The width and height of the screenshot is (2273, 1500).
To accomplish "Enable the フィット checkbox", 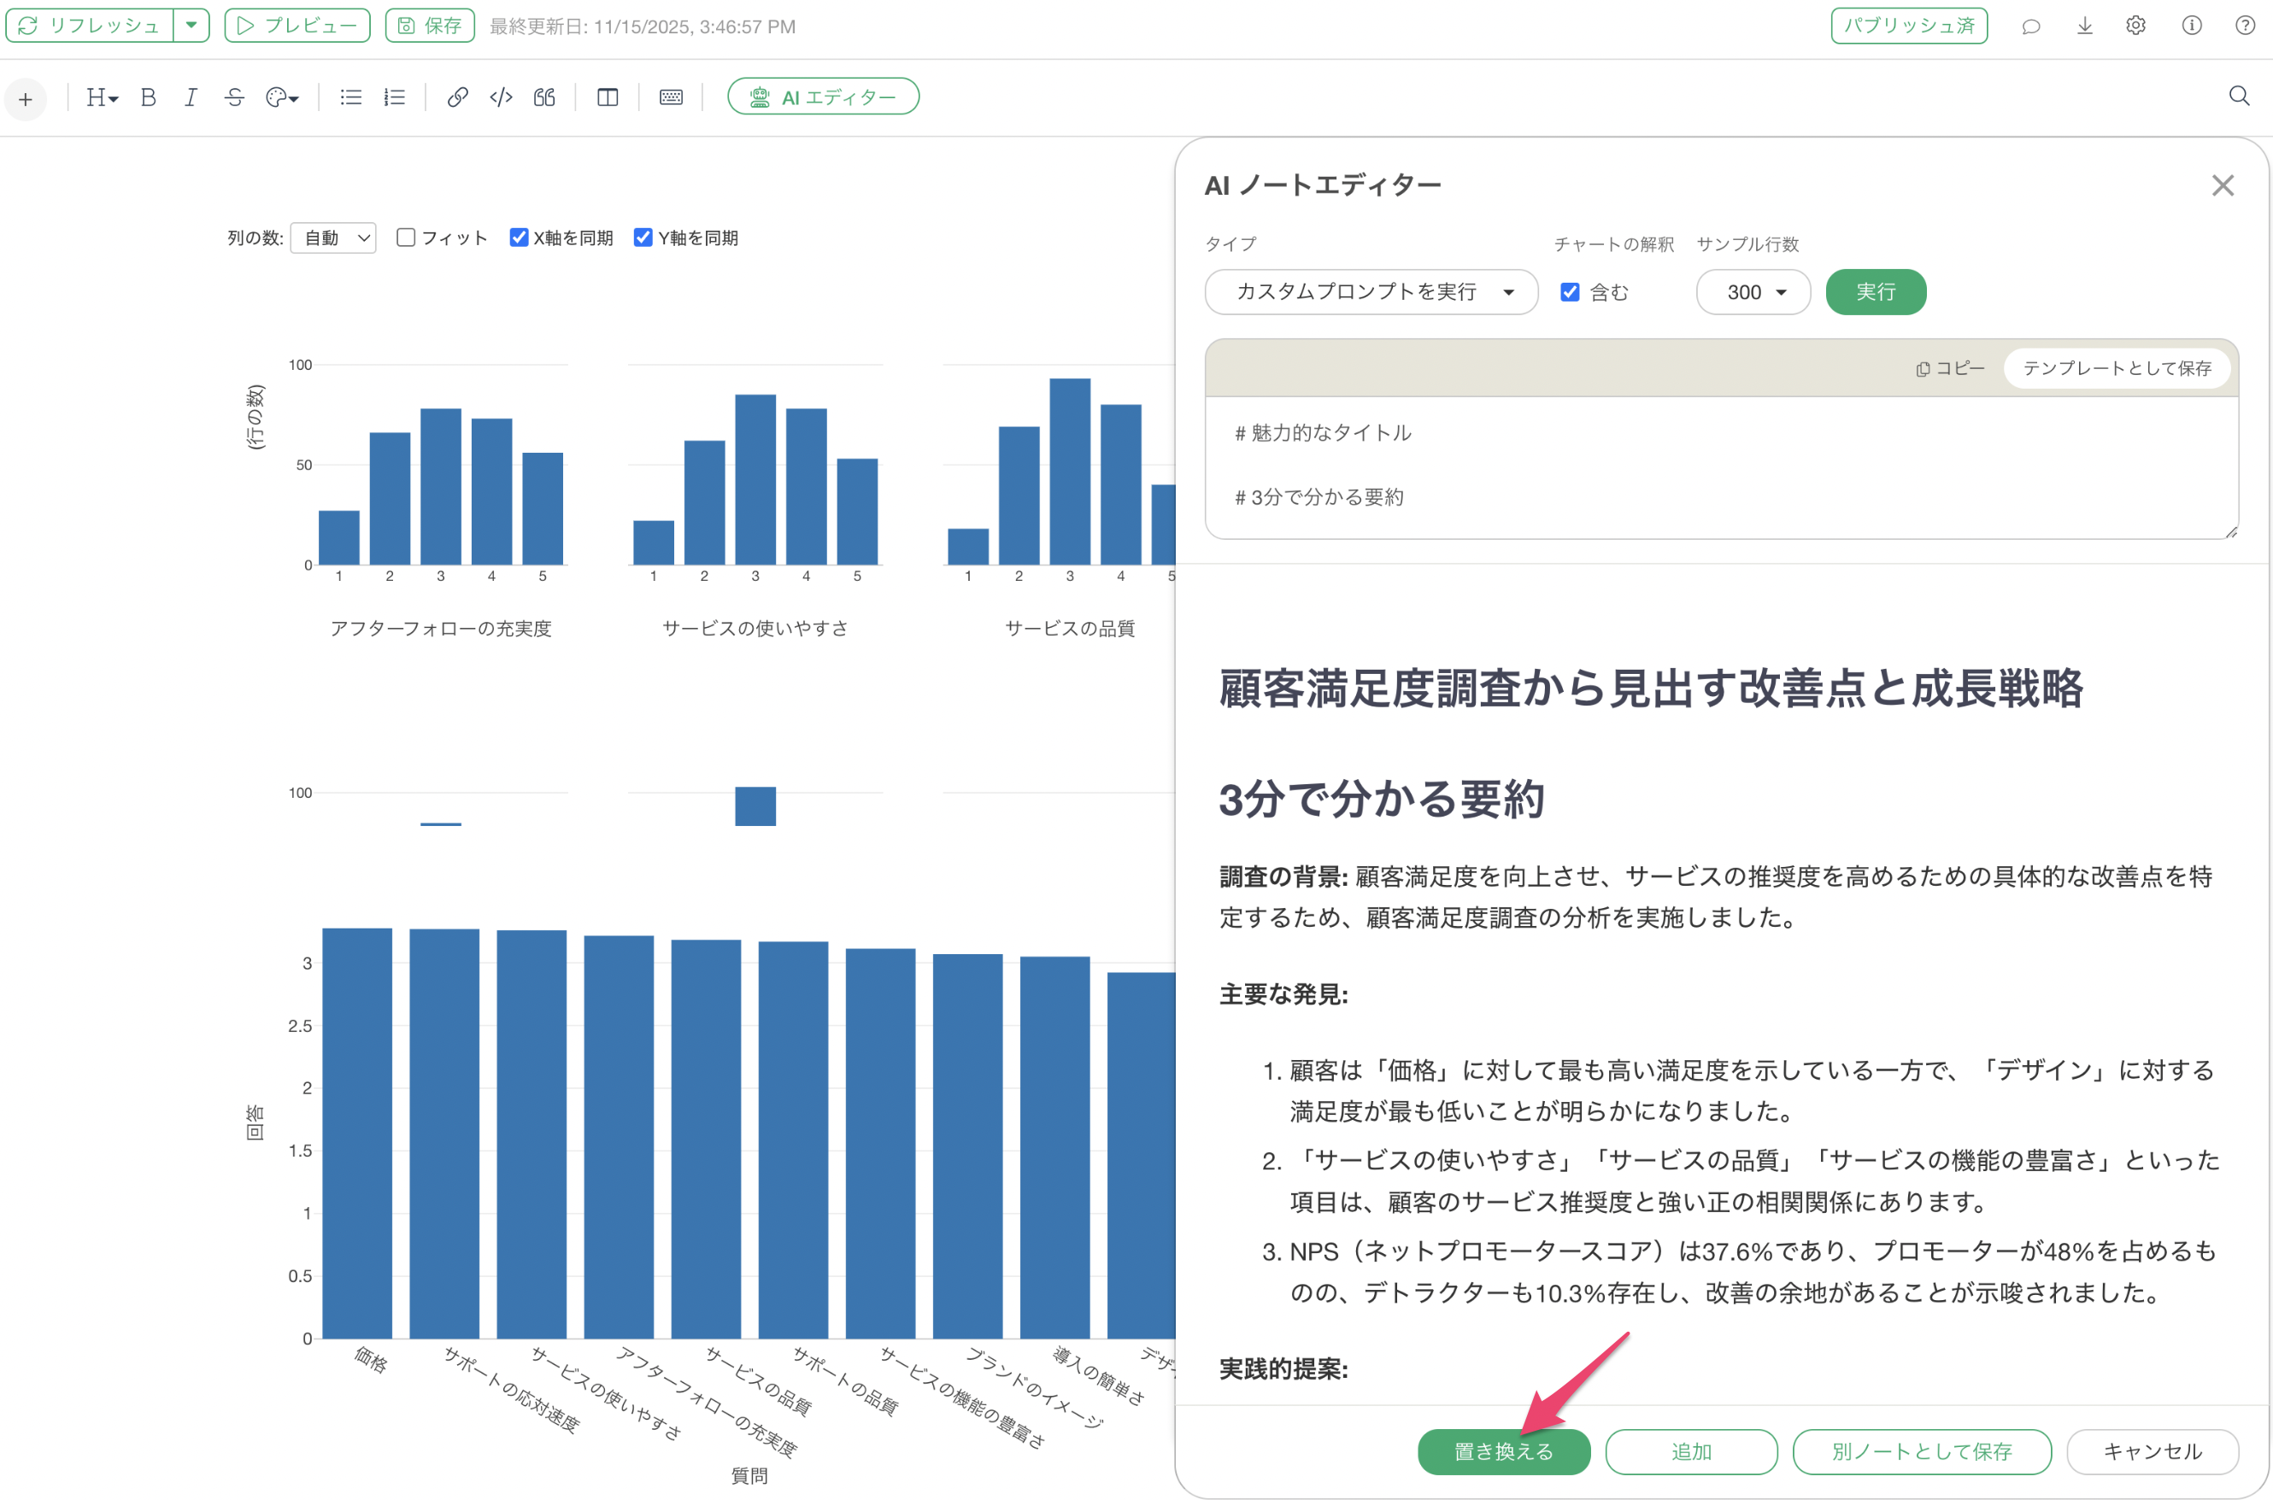I will coord(406,237).
